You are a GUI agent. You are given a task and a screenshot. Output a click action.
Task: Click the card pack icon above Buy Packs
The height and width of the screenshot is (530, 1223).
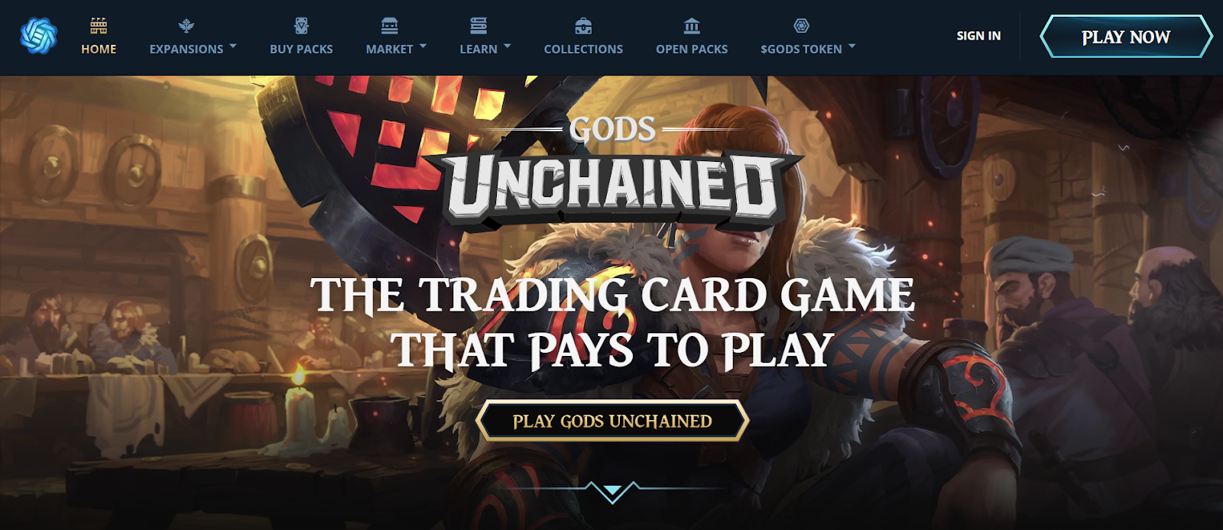[301, 26]
